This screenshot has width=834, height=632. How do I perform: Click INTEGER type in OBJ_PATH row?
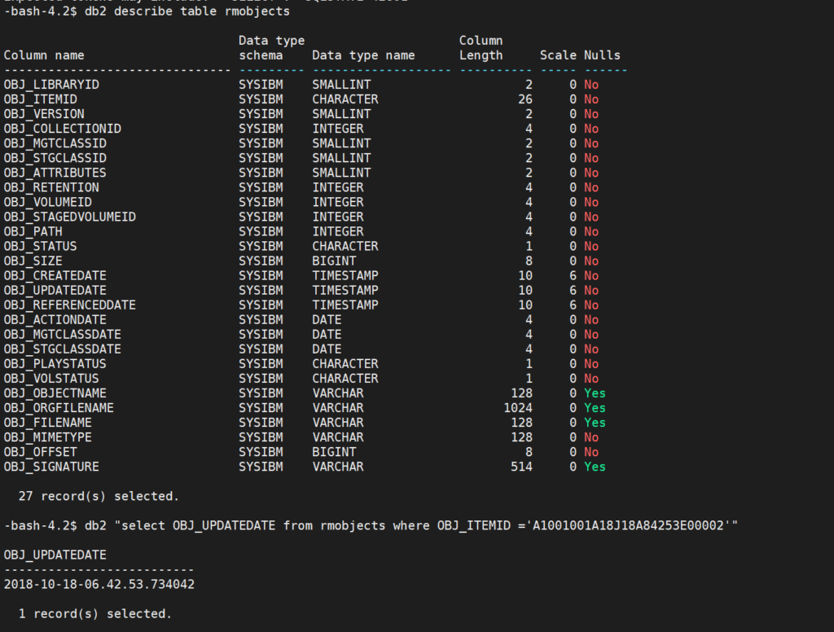point(338,232)
